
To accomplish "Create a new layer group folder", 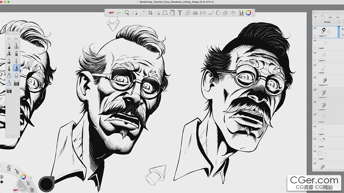I will 323,17.
